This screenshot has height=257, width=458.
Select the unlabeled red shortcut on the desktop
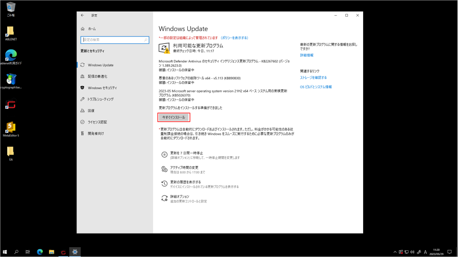coord(11,104)
